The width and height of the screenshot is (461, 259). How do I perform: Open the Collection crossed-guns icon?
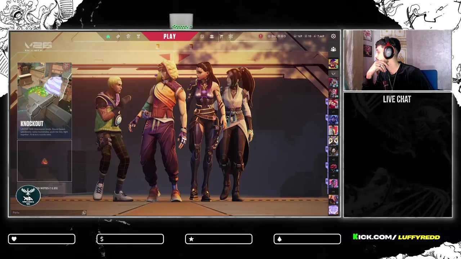coord(202,36)
